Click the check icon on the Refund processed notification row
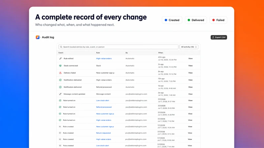This screenshot has height=148, width=264. point(60,87)
